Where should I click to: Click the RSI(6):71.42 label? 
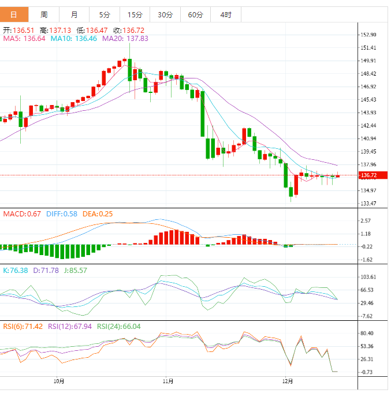click(23, 327)
